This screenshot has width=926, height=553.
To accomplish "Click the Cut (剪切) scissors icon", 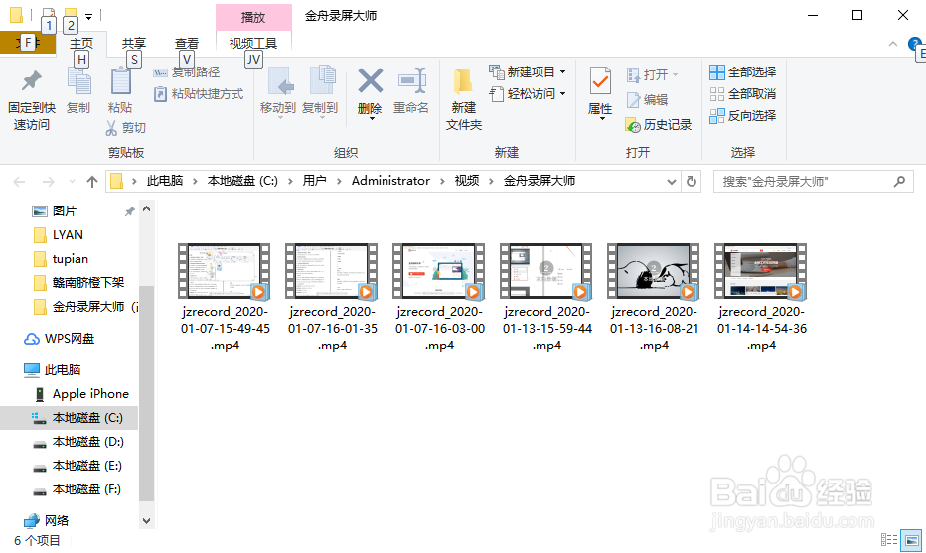I will pyautogui.click(x=111, y=128).
